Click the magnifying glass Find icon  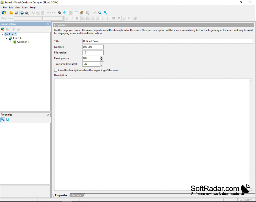coord(60,13)
